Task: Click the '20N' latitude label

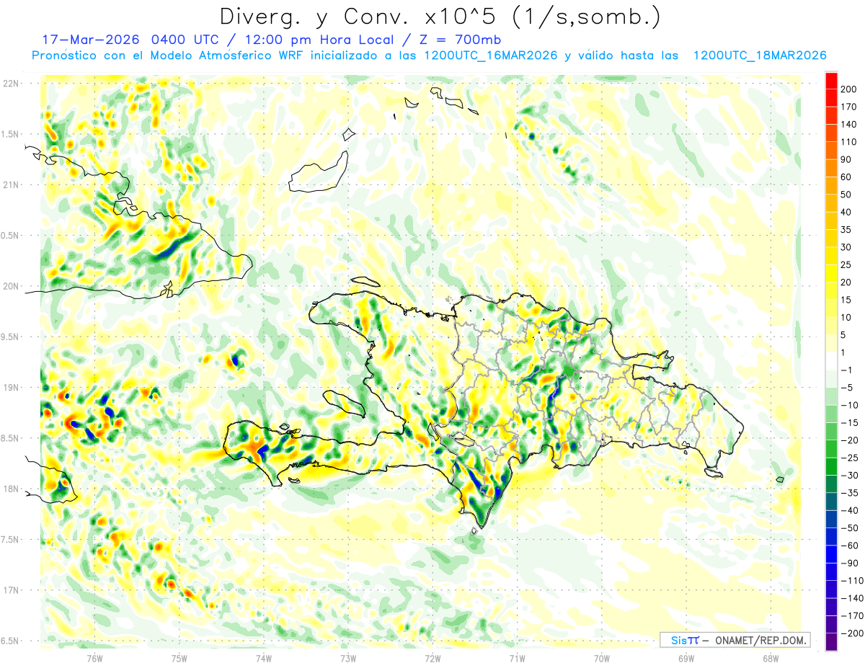Action: coord(10,286)
